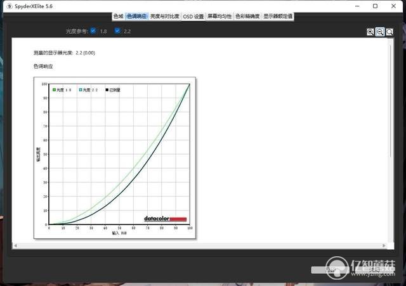Click the 关闭 button at bottom right
This screenshot has height=286, width=406.
[375, 270]
